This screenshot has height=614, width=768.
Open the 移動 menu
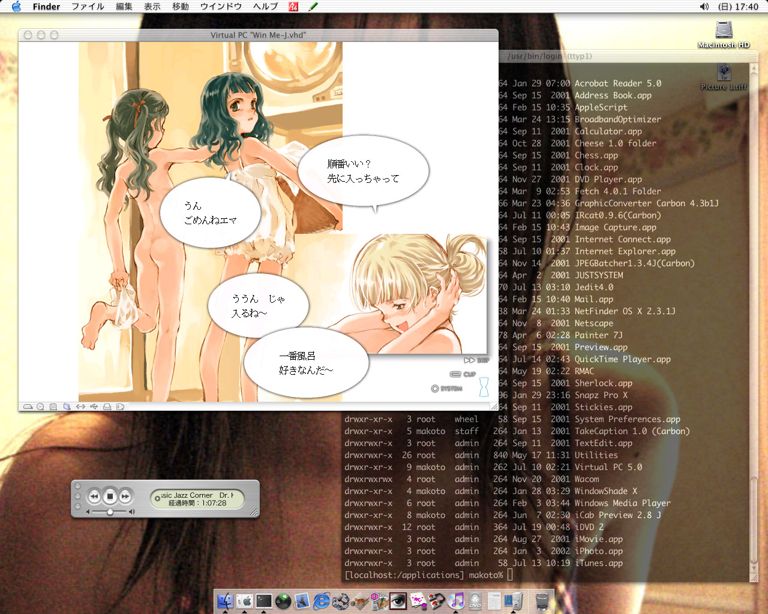coord(181,7)
